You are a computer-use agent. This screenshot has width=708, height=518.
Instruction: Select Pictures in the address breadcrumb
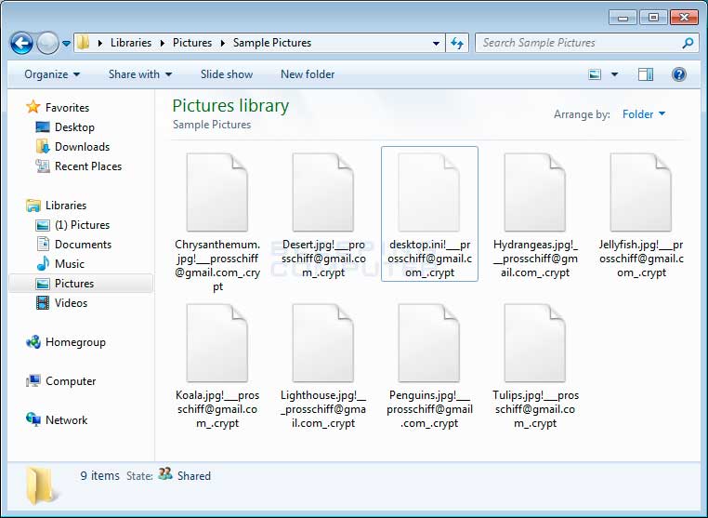(192, 43)
